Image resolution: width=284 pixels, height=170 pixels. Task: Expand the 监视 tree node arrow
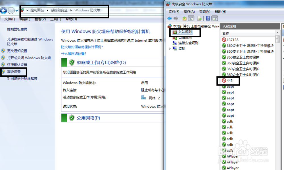[170, 48]
